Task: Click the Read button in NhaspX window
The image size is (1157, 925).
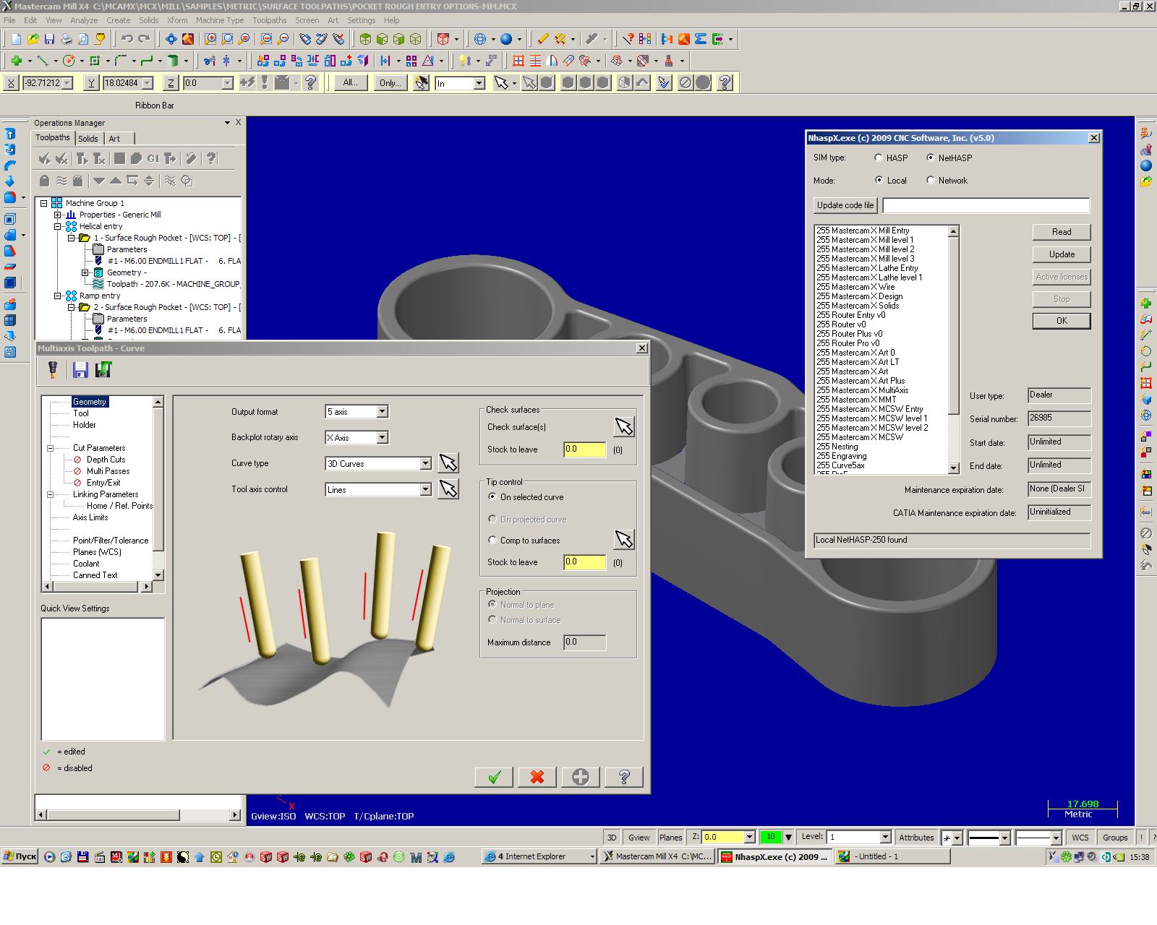Action: pos(1062,232)
